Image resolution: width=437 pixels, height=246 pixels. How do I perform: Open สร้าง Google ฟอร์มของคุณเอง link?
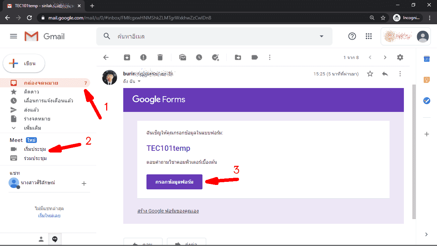point(168,211)
